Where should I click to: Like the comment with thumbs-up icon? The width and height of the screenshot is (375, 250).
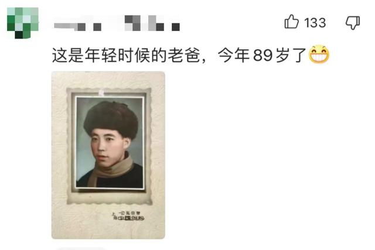pyautogui.click(x=291, y=22)
